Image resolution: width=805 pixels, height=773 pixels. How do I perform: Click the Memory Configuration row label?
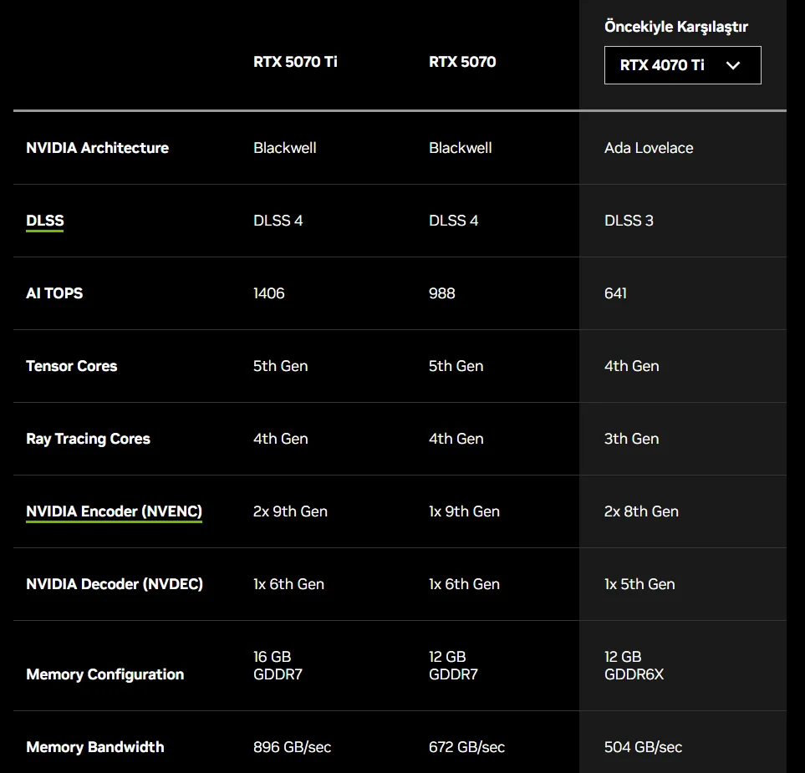pos(104,674)
